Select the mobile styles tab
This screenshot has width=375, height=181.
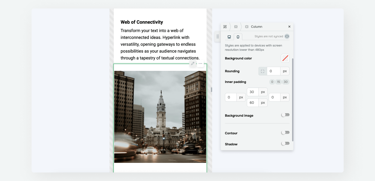click(238, 37)
